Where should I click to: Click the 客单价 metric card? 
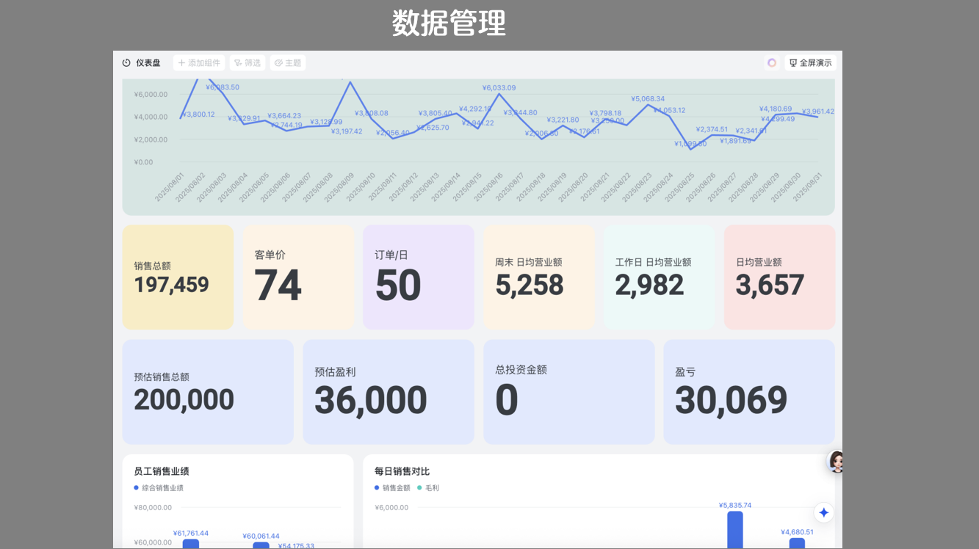click(x=298, y=277)
